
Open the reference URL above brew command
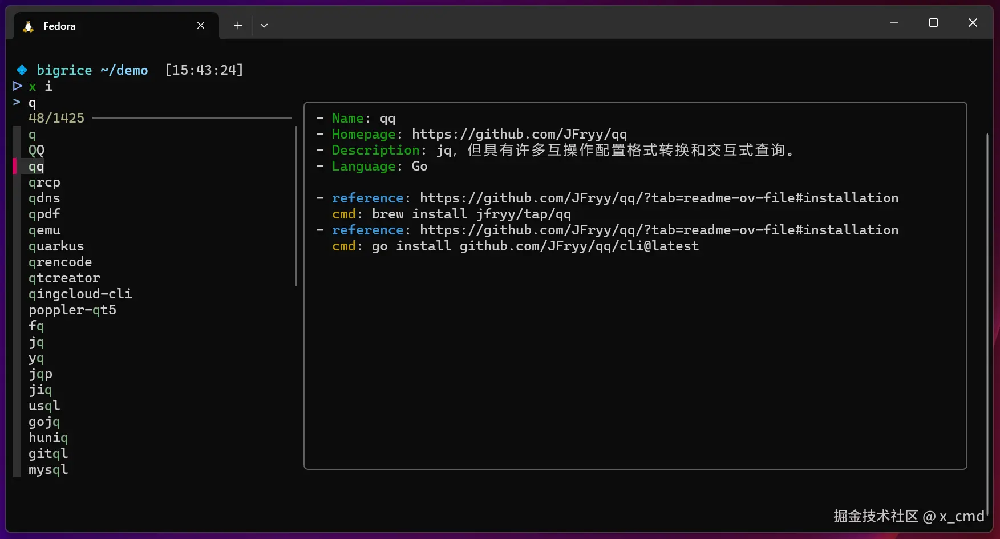click(659, 198)
